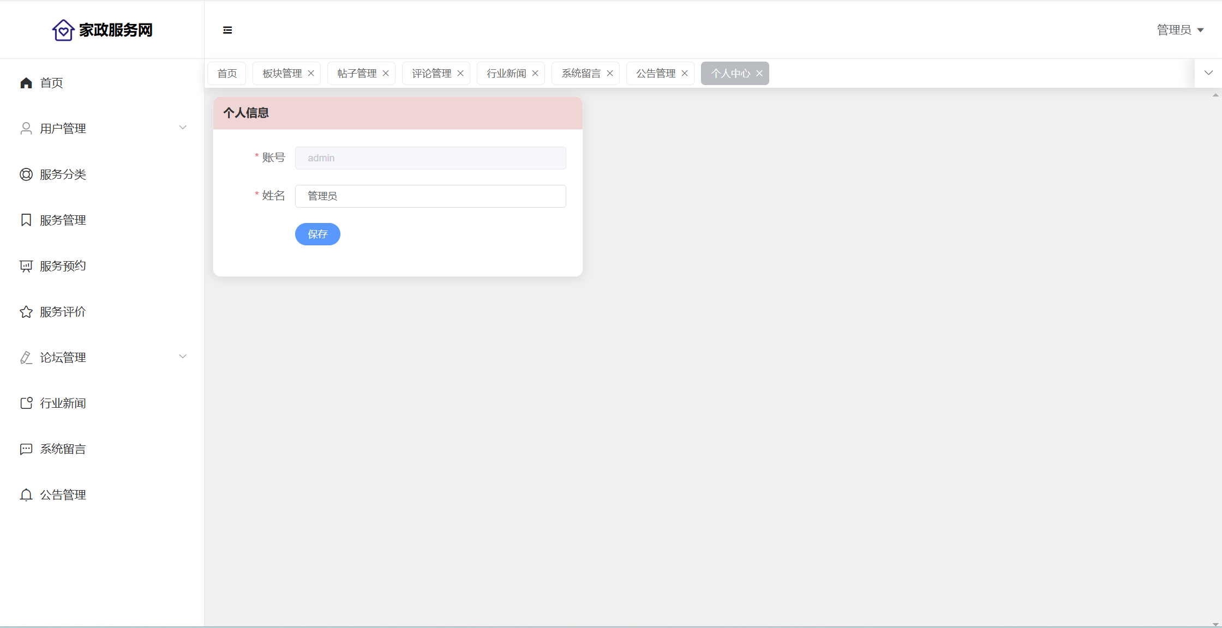1222x628 pixels.
Task: Click the 行业新闻 sidebar icon
Action: click(x=26, y=403)
